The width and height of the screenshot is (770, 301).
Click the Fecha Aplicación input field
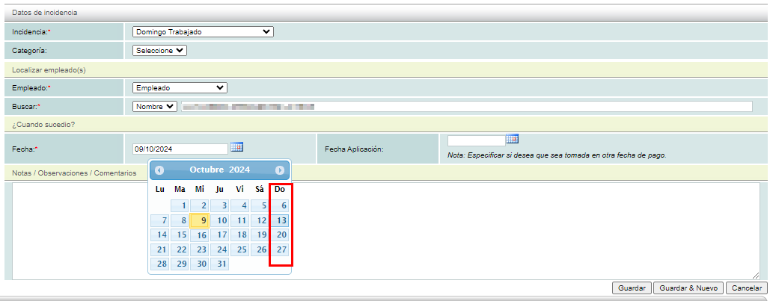tap(476, 140)
